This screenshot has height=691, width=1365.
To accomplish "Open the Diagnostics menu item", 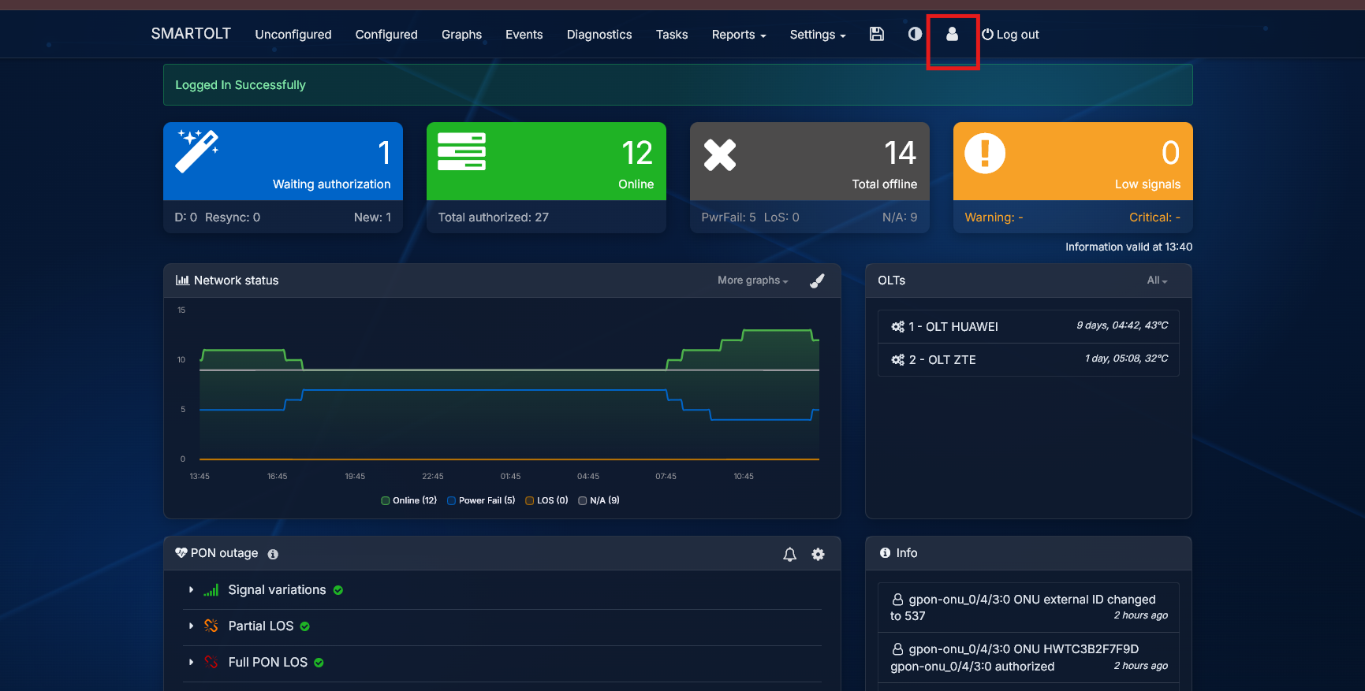I will 599,35.
